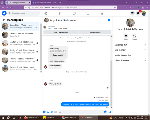Close the Messenger tab
Image resolution: width=150 pixels, height=120 pixels.
pos(29,3)
